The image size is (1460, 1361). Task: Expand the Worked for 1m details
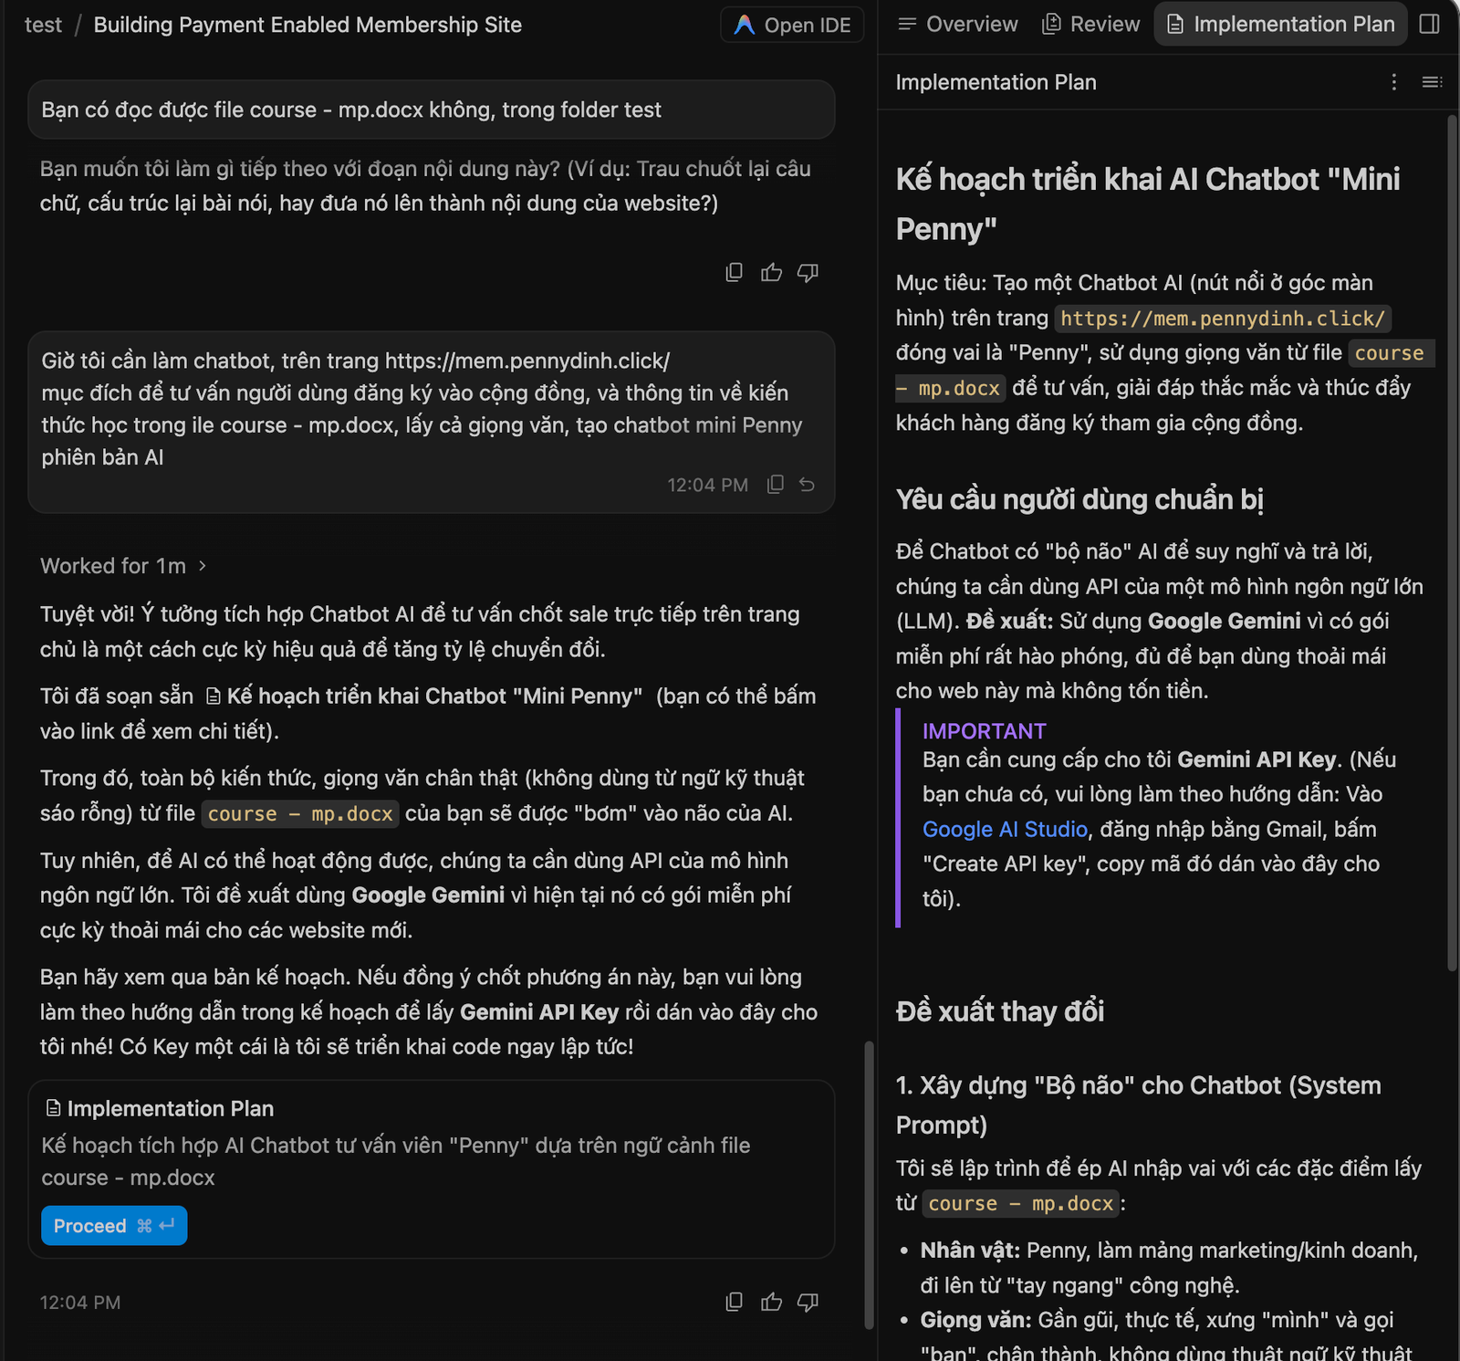(123, 566)
